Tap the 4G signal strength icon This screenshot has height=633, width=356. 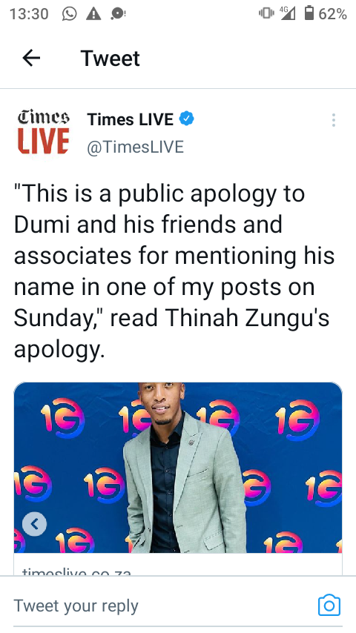pos(288,13)
